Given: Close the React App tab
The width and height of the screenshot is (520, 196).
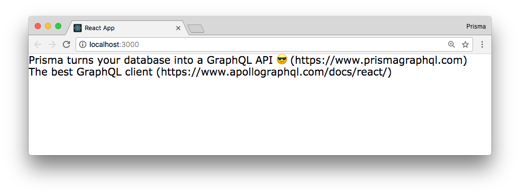Looking at the screenshot, I should [178, 28].
